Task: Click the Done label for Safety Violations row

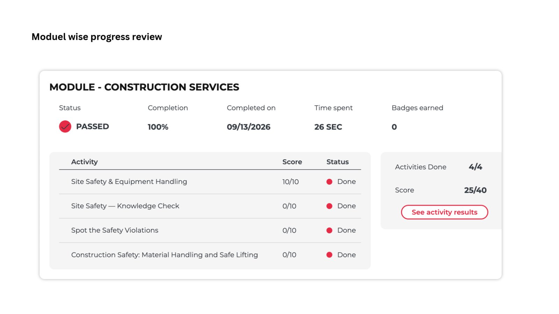Action: point(347,230)
